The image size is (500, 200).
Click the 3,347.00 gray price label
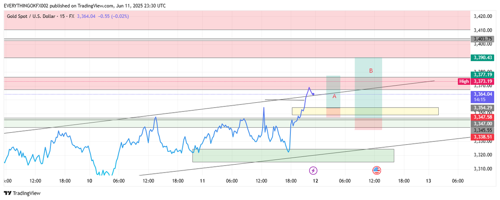pos(482,124)
